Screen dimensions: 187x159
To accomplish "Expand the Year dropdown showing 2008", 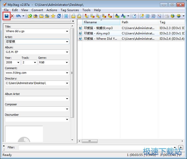I will click(18, 62).
